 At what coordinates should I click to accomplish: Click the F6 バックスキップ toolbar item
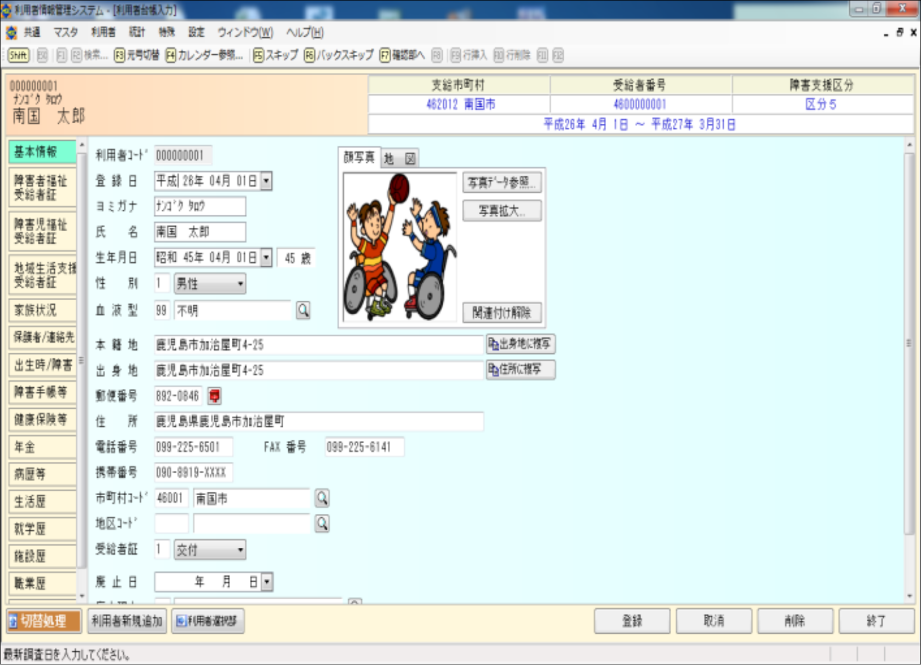[x=339, y=55]
